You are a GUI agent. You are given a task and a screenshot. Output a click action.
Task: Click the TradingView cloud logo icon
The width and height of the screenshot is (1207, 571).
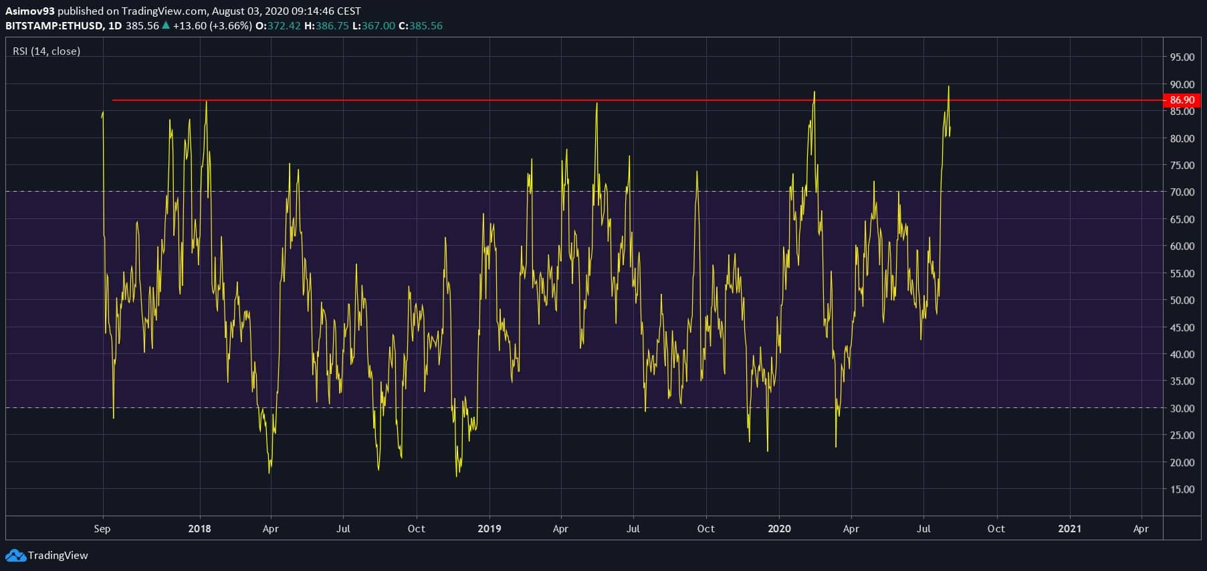(x=15, y=555)
